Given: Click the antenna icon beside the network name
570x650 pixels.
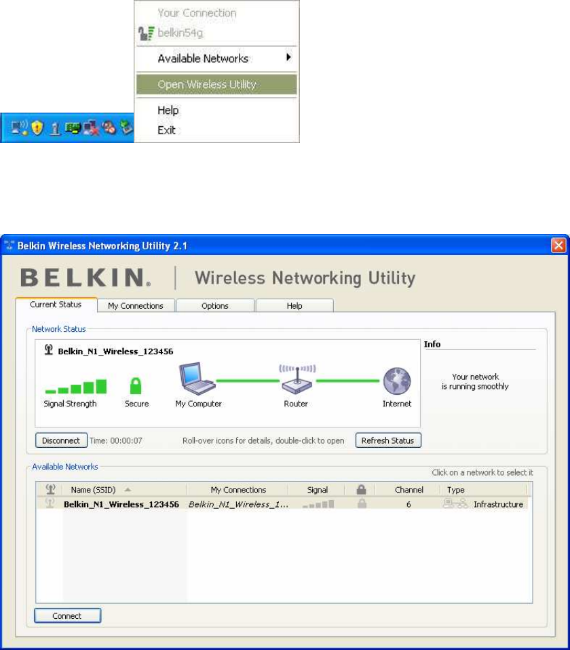Looking at the screenshot, I should (48, 350).
